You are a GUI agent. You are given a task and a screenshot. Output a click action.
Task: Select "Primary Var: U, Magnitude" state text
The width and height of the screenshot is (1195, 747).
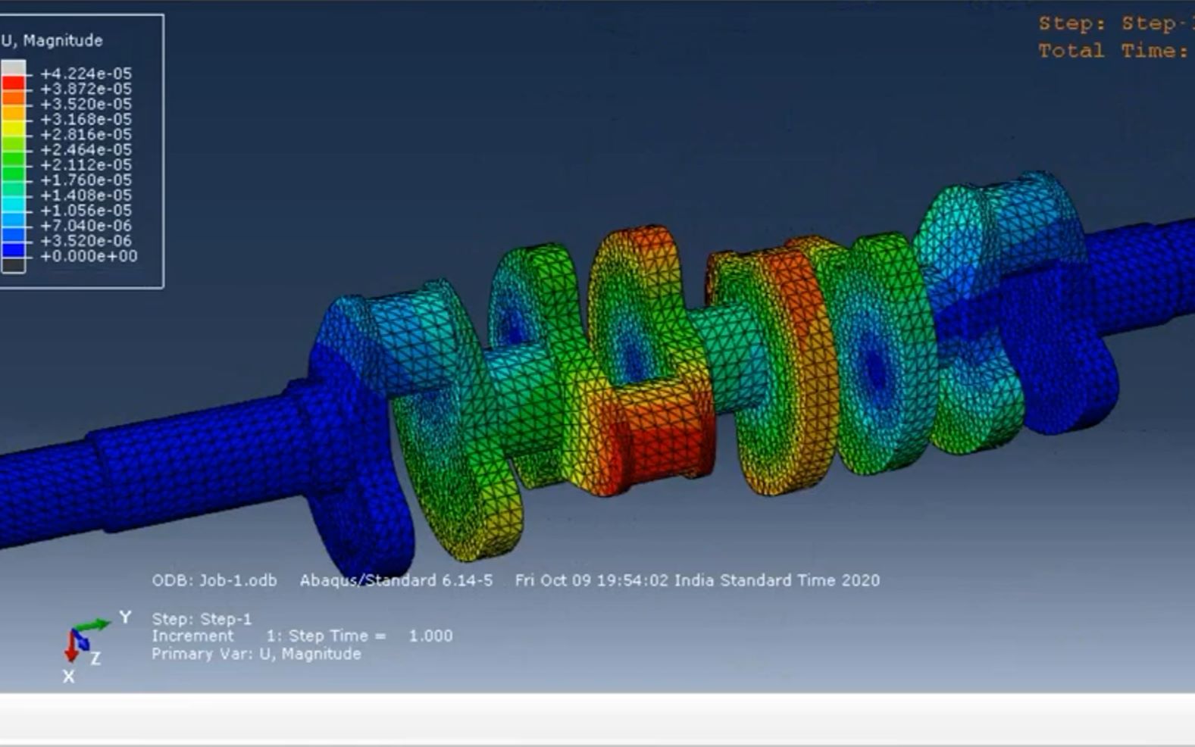coord(256,654)
